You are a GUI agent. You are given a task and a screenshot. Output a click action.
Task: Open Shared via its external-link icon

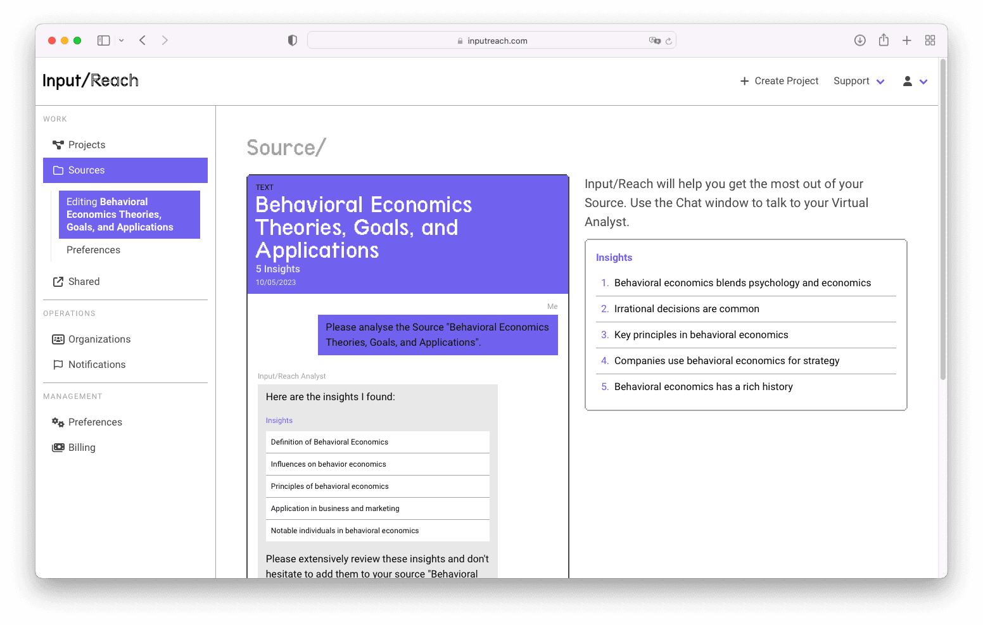tap(58, 281)
